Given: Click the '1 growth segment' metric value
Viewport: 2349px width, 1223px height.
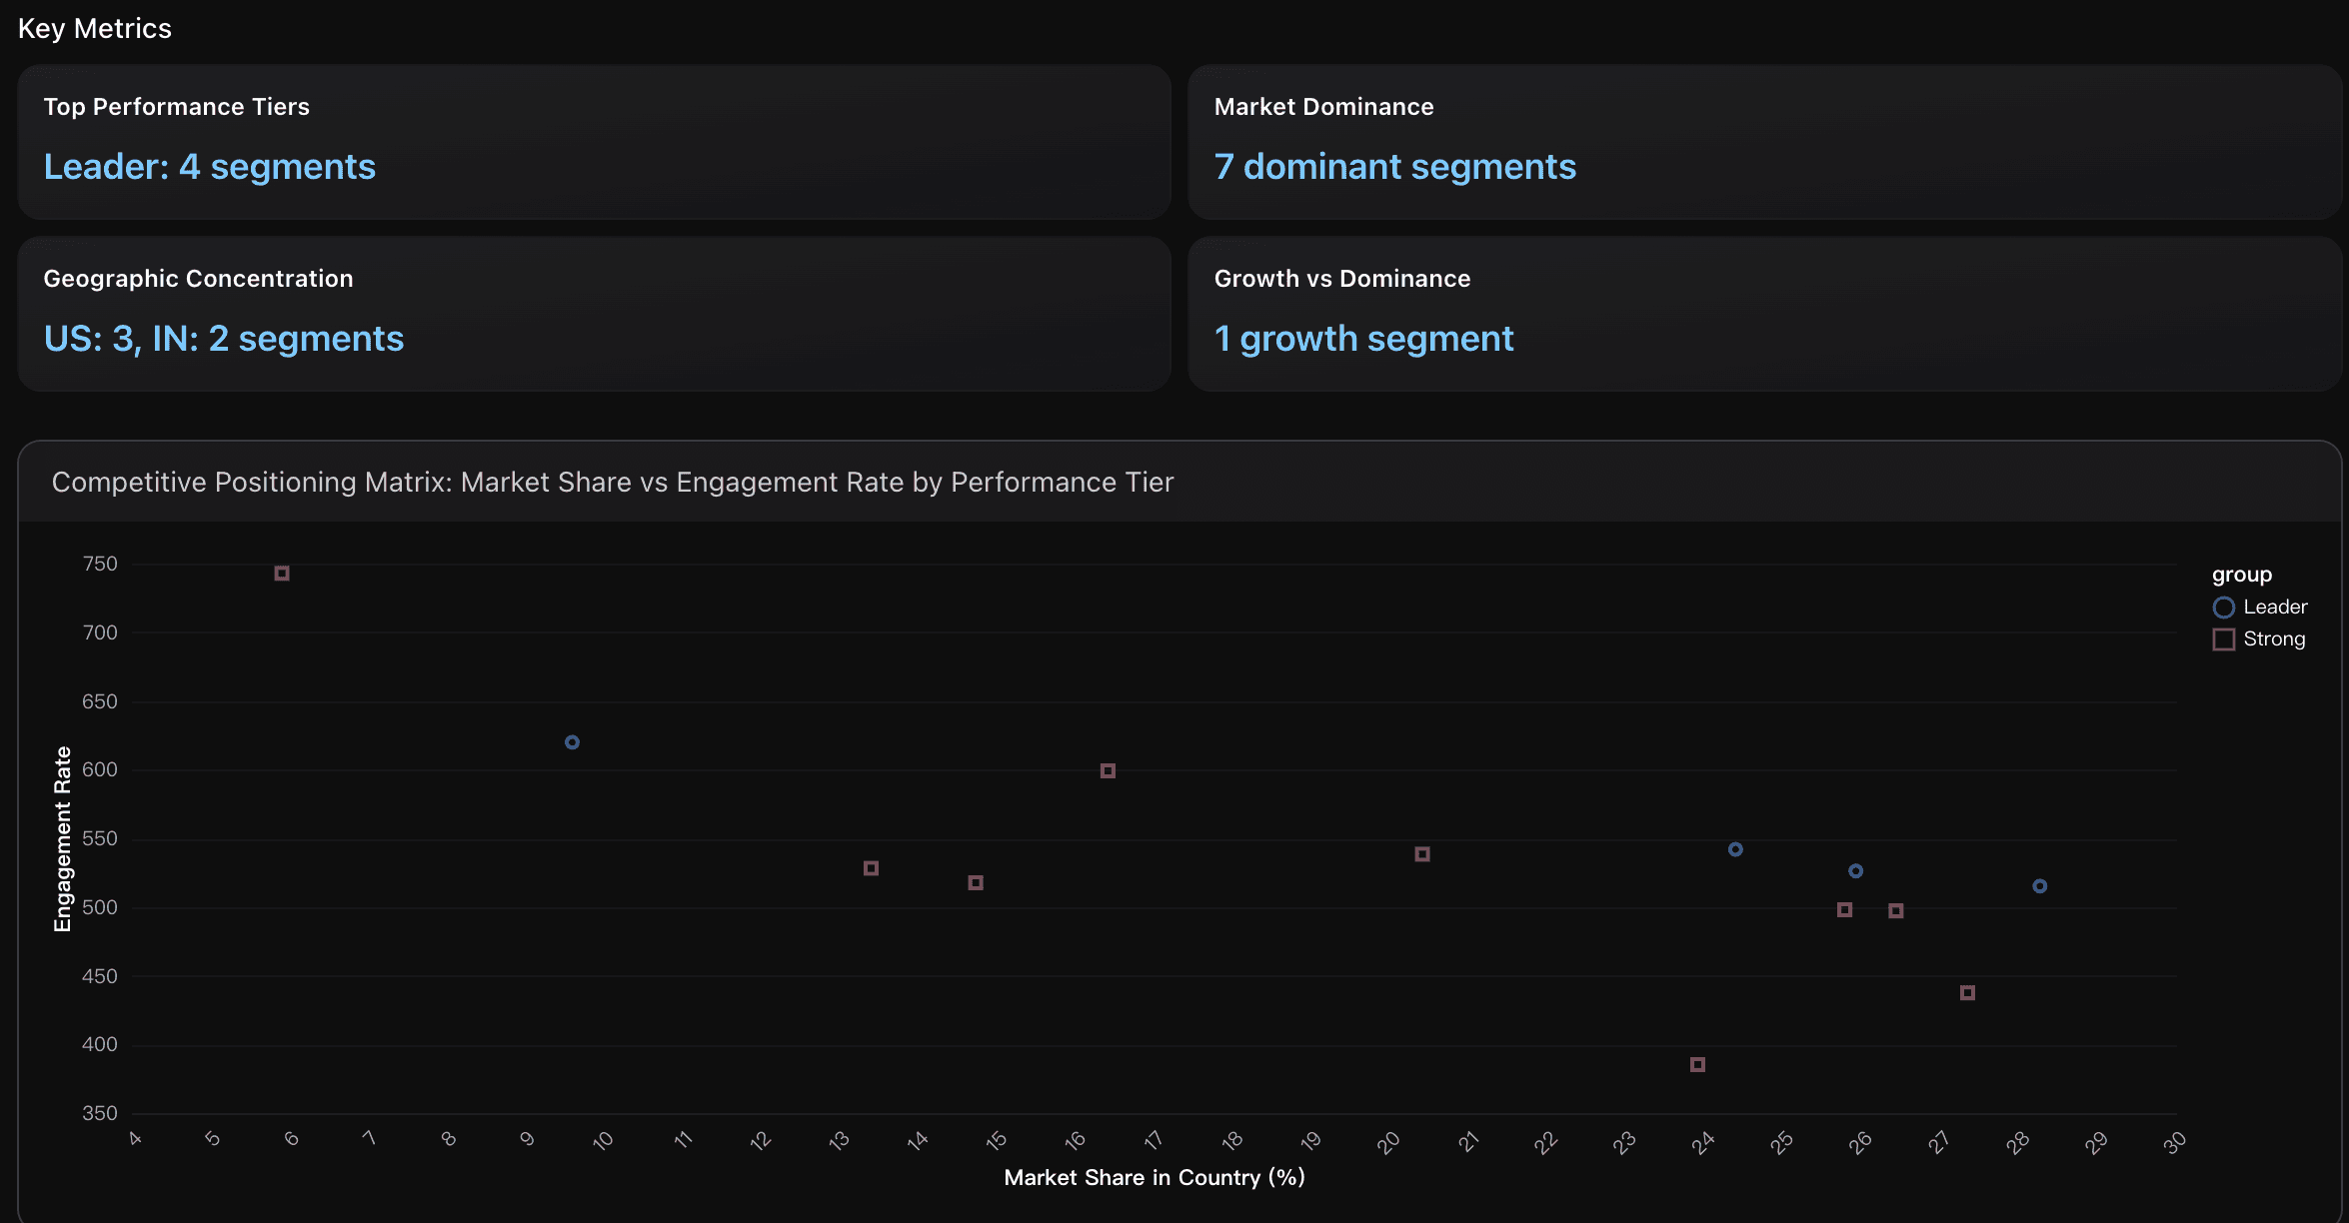Looking at the screenshot, I should pos(1363,338).
